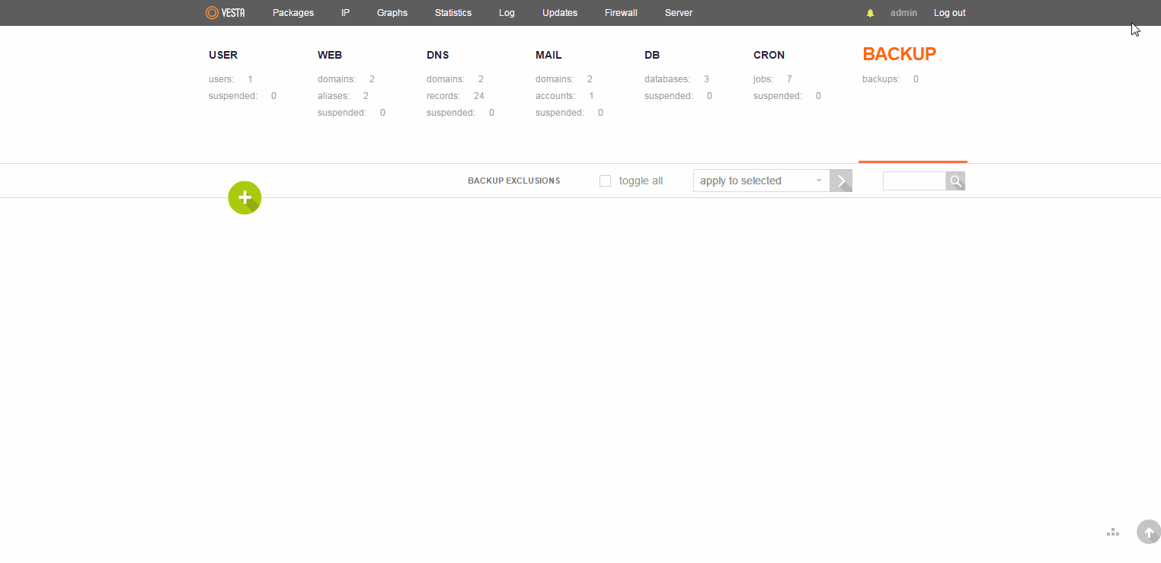Click 'users: 1' under USER
Screen dimensions: 1161x563
(231, 79)
